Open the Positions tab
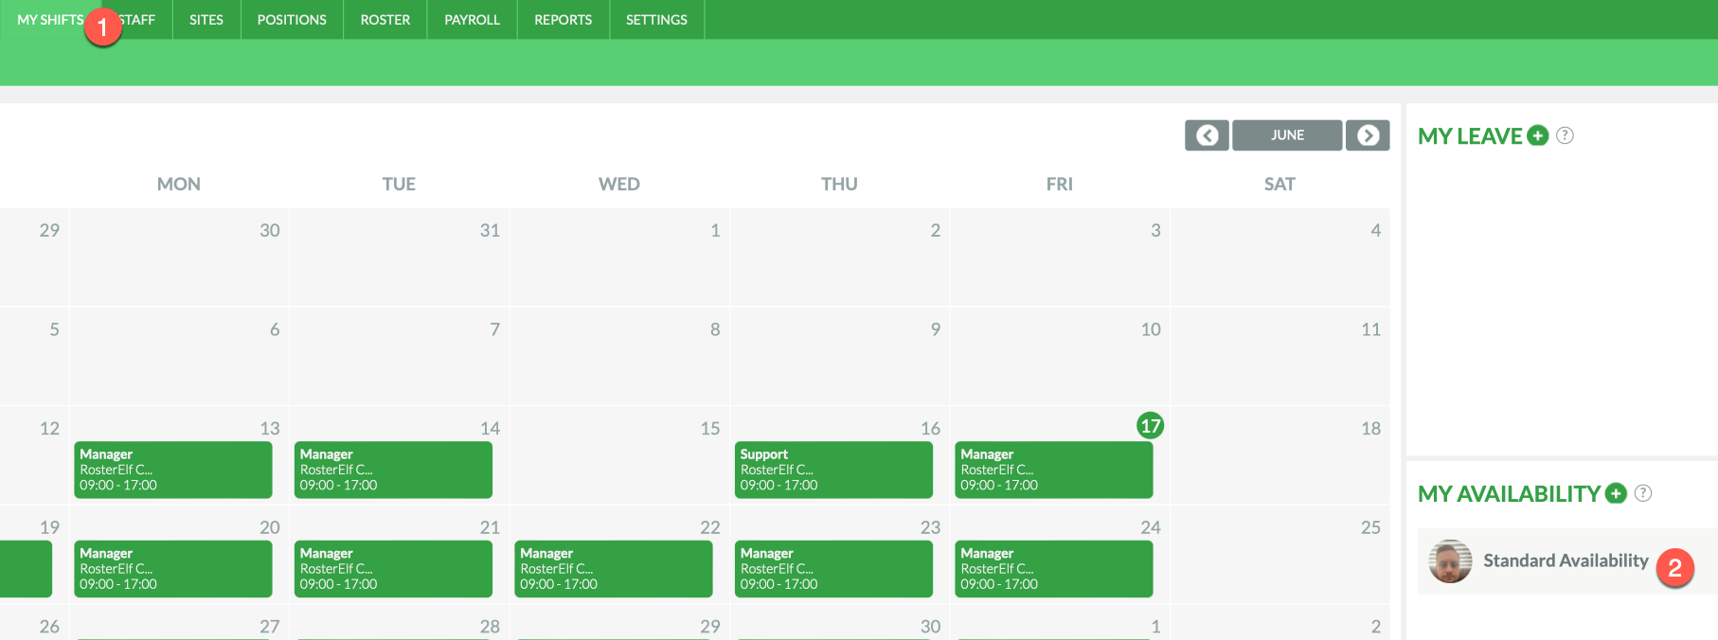The image size is (1718, 640). tap(292, 20)
